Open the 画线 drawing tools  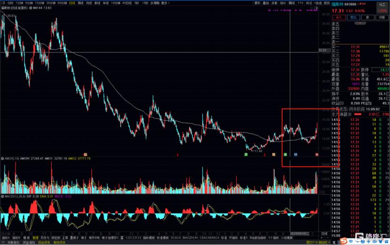tap(292, 3)
